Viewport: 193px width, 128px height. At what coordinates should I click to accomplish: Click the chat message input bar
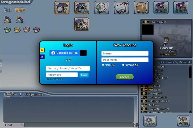pyautogui.click(x=79, y=125)
